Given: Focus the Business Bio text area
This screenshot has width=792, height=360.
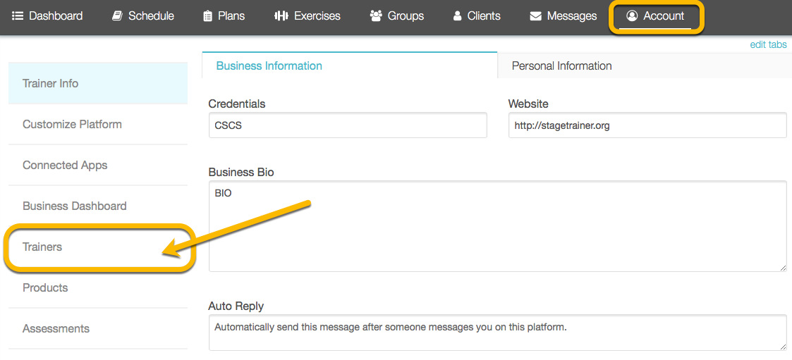Looking at the screenshot, I should (497, 226).
